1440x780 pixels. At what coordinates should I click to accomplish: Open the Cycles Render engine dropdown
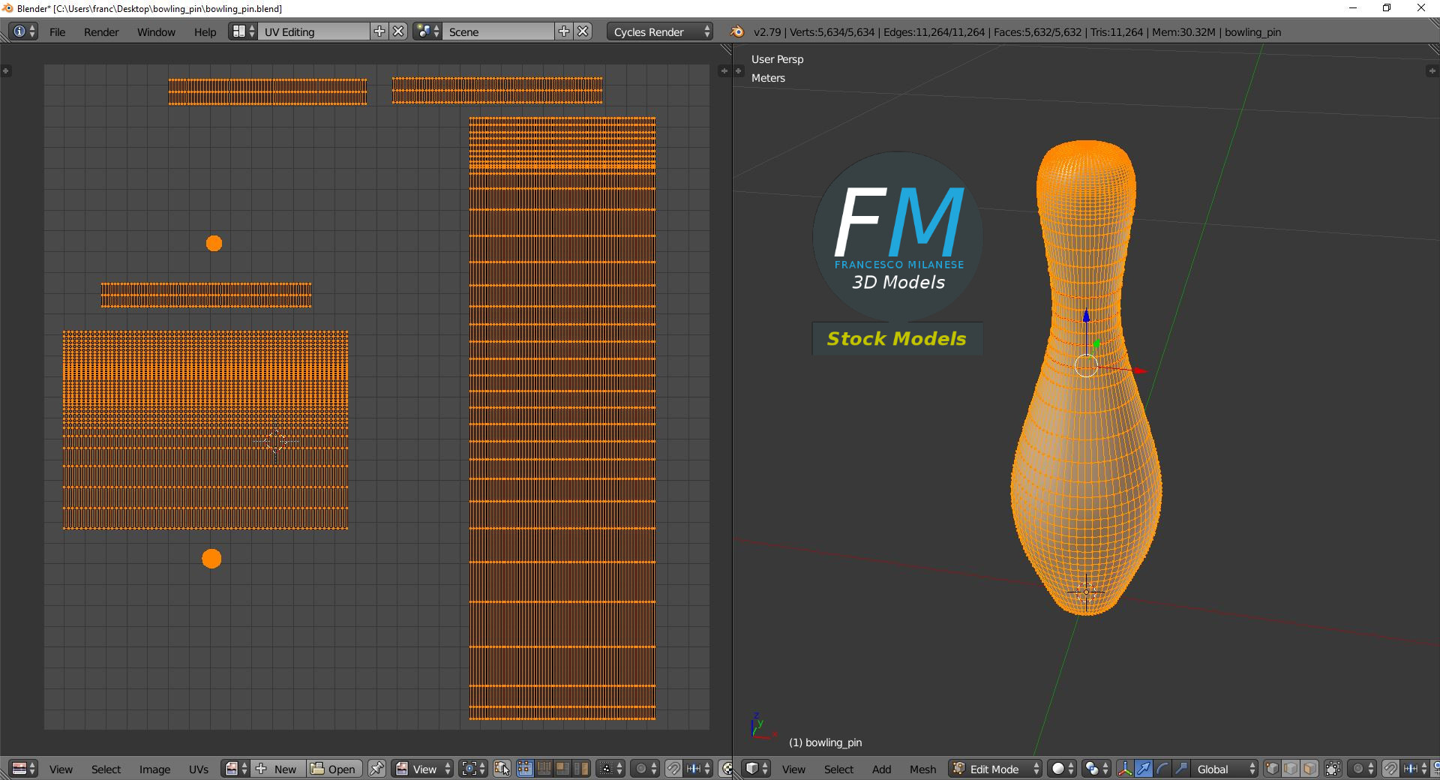pos(661,31)
